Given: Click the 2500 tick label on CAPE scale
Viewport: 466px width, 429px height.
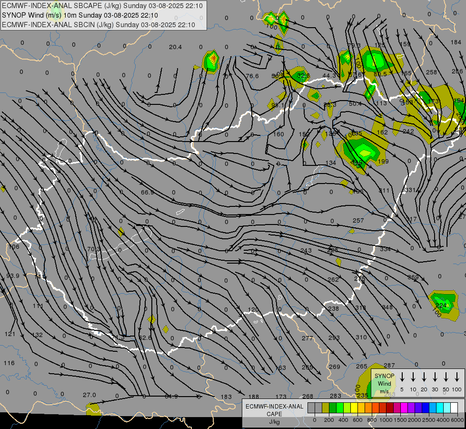Looking at the screenshot, I should (428, 420).
